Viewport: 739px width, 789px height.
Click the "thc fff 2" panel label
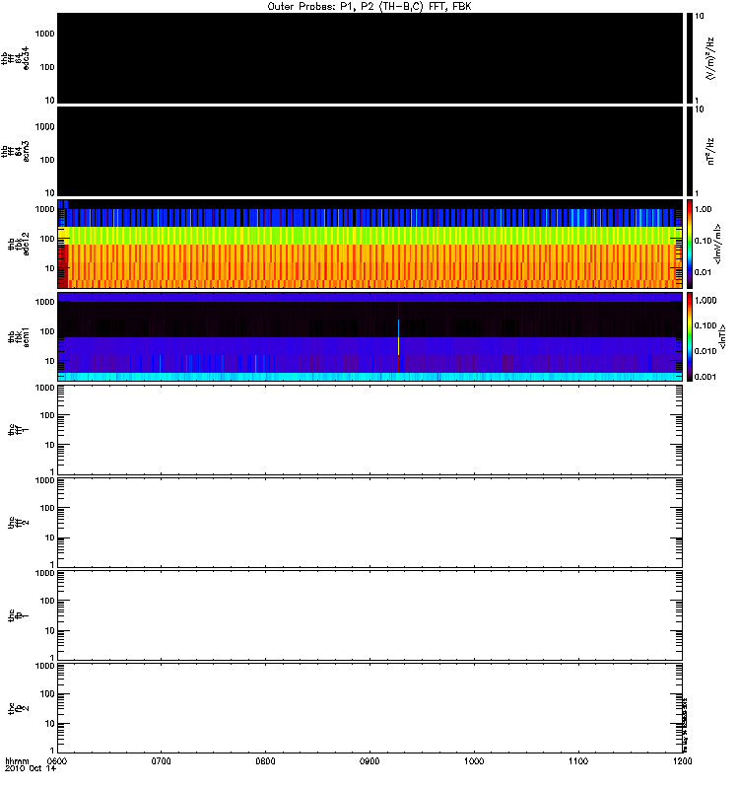[19, 523]
